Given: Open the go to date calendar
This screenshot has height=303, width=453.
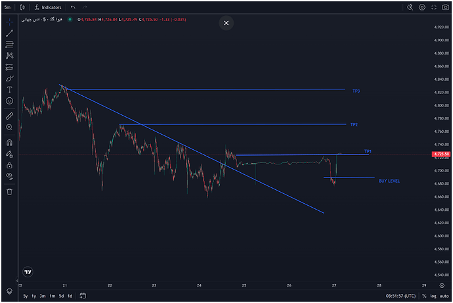Looking at the screenshot, I should click(83, 296).
